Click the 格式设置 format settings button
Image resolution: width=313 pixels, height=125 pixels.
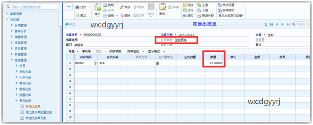(x=226, y=5)
